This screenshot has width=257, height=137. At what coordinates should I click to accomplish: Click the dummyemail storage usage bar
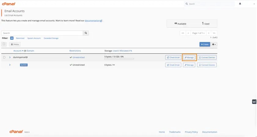point(119,59)
